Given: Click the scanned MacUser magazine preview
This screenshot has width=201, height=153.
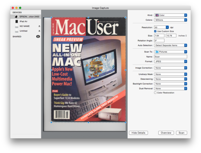Looking at the screenshot, I should [x=88, y=70].
